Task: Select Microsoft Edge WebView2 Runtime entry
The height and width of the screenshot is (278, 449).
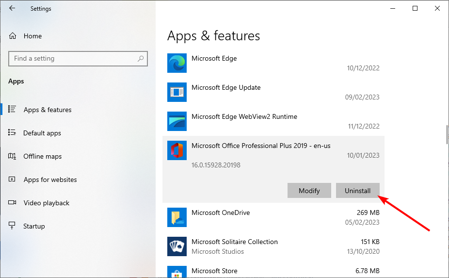Action: [244, 116]
